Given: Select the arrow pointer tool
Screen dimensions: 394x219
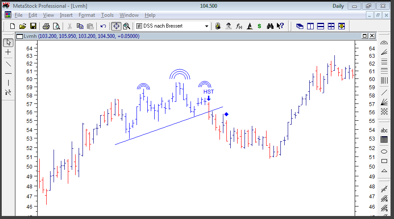Looking at the screenshot, I should (x=8, y=42).
